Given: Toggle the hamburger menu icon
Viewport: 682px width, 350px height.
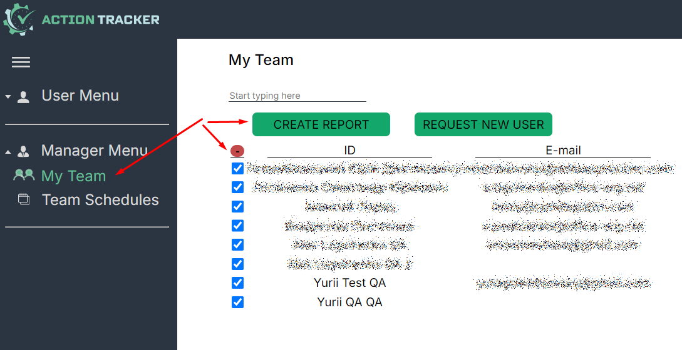Looking at the screenshot, I should click(x=21, y=62).
